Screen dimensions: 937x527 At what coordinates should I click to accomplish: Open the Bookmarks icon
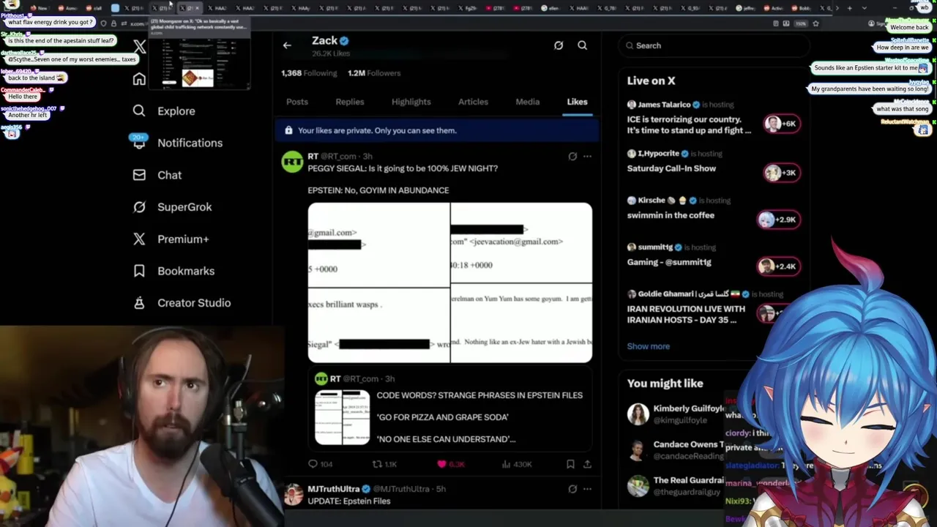139,271
